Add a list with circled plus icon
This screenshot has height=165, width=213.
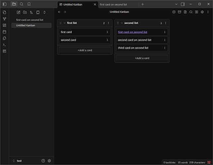(174, 12)
